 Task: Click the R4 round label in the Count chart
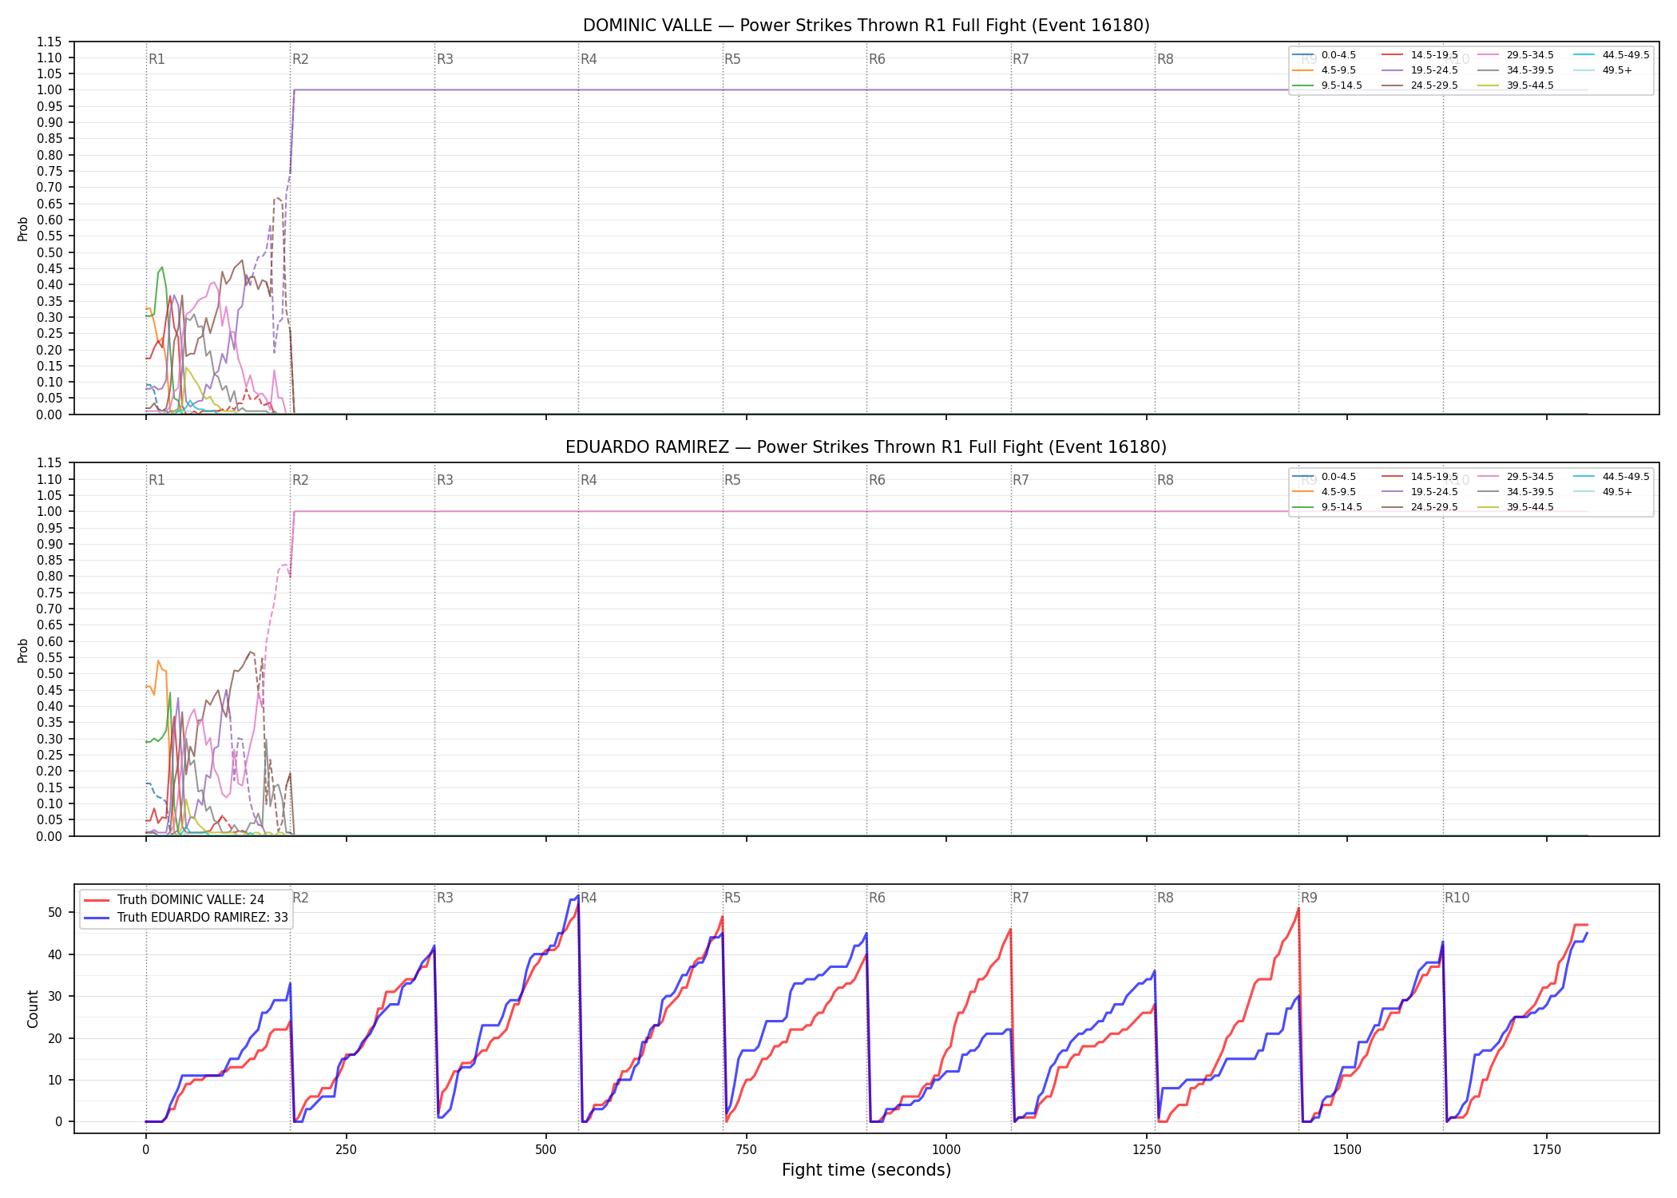click(589, 898)
